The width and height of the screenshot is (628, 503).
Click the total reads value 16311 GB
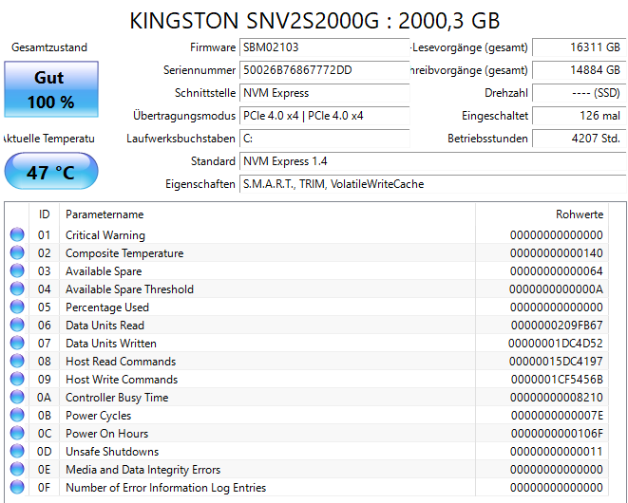pos(579,47)
